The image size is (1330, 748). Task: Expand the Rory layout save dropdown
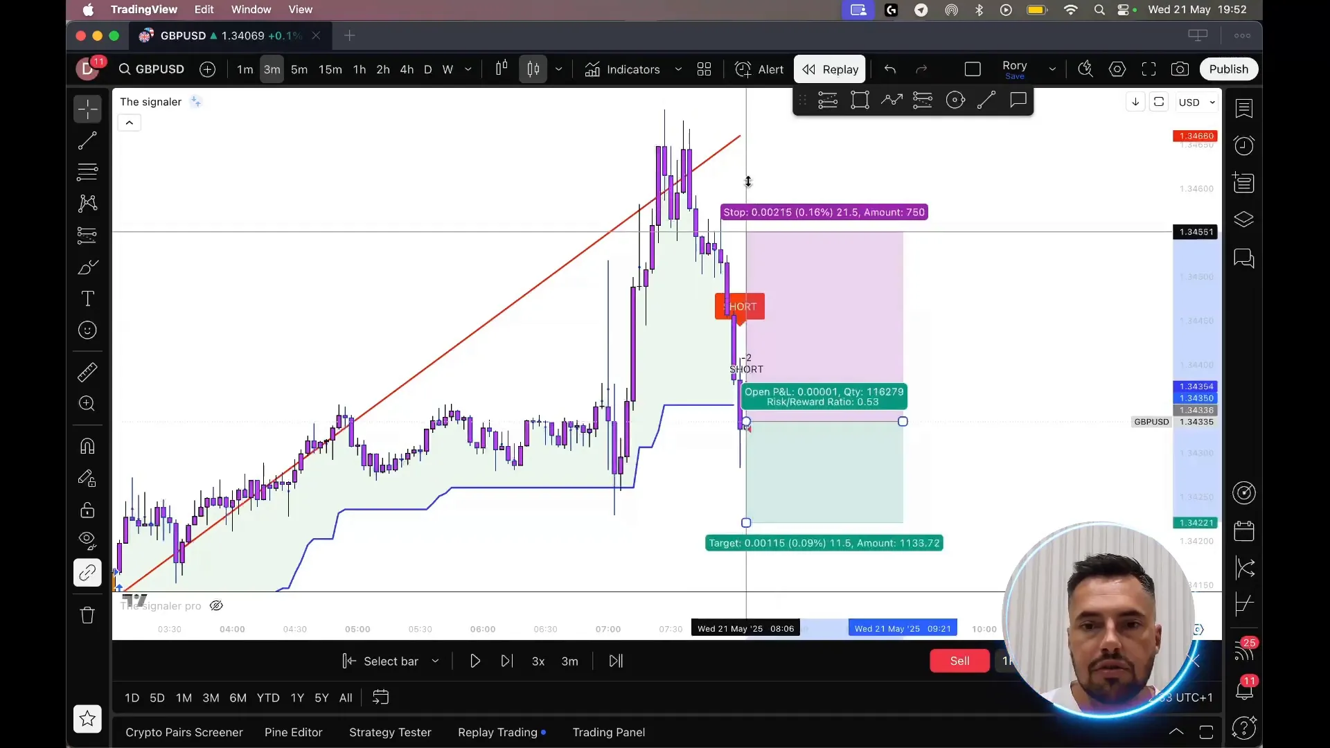tap(1052, 69)
